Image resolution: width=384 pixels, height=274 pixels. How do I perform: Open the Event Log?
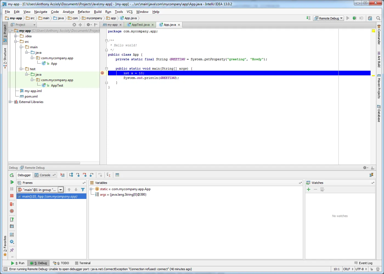(x=363, y=263)
